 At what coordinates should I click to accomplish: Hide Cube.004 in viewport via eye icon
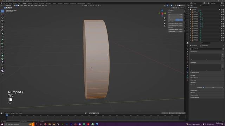221,18
